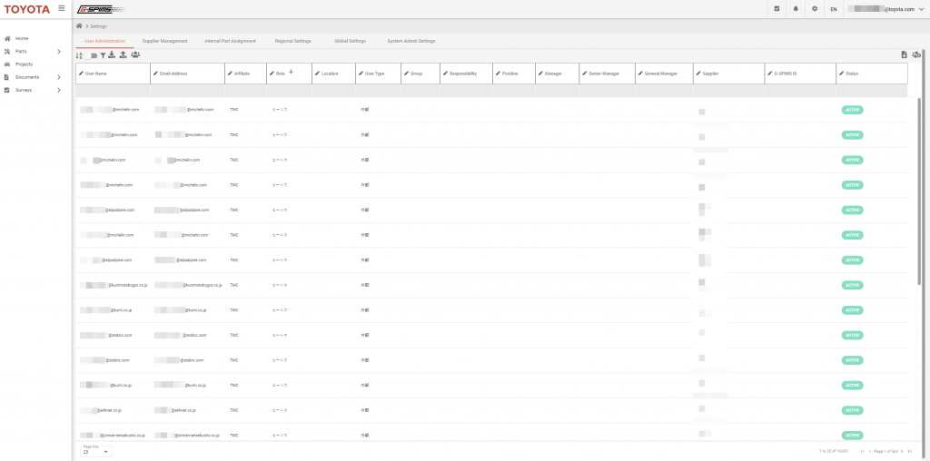
Task: Click the pencil icon in Location header
Action: pyautogui.click(x=317, y=74)
